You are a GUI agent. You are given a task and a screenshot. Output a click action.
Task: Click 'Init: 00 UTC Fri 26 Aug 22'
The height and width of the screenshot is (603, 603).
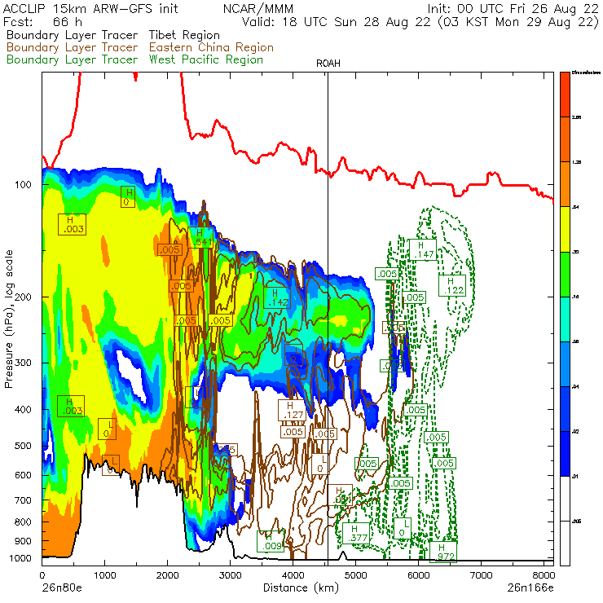[x=513, y=8]
